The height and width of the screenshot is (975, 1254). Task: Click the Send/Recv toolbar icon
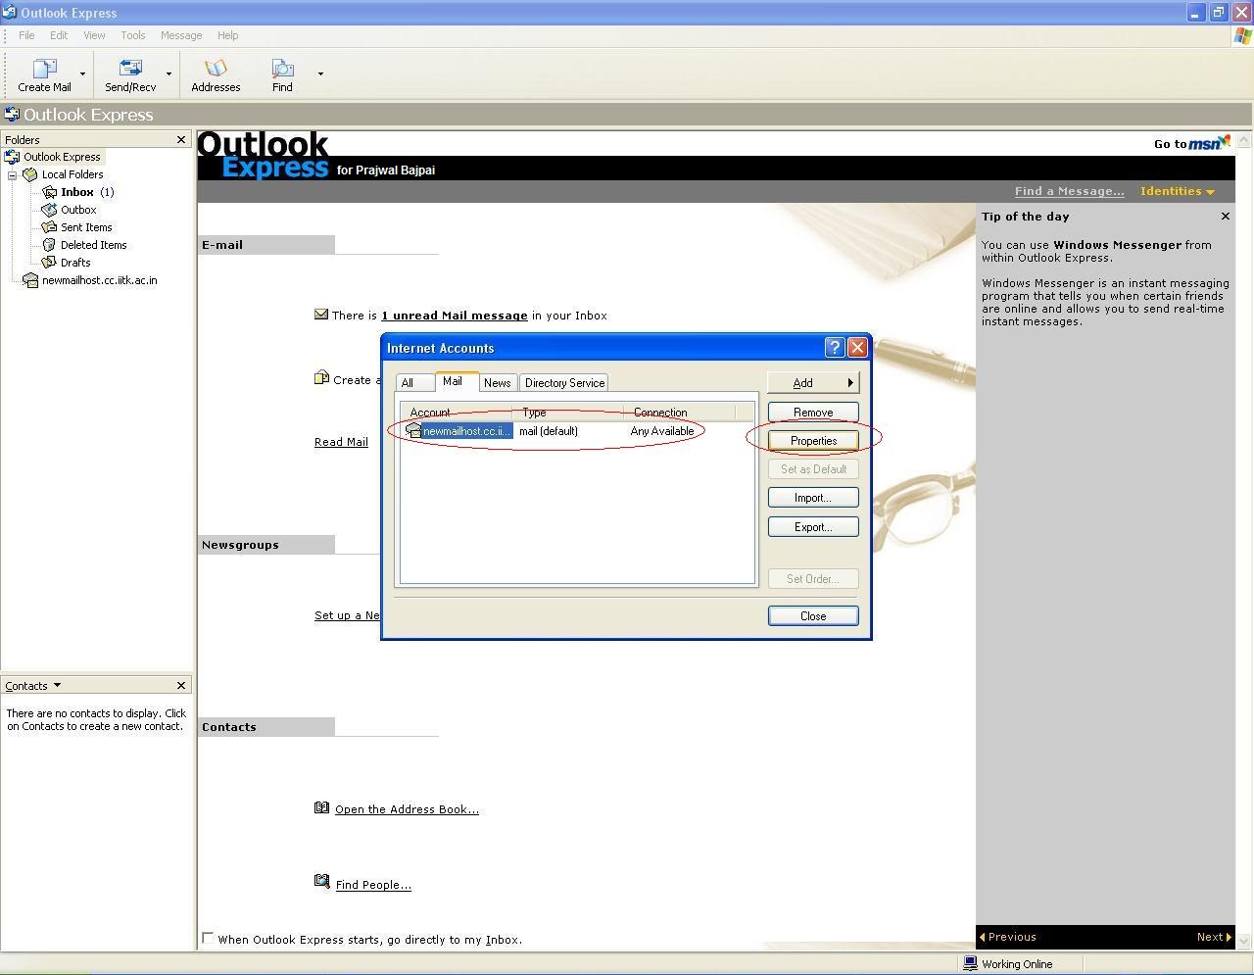(130, 69)
